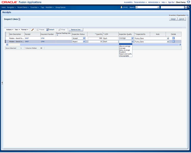Click the help icon beside Inspect Lines

19,19
